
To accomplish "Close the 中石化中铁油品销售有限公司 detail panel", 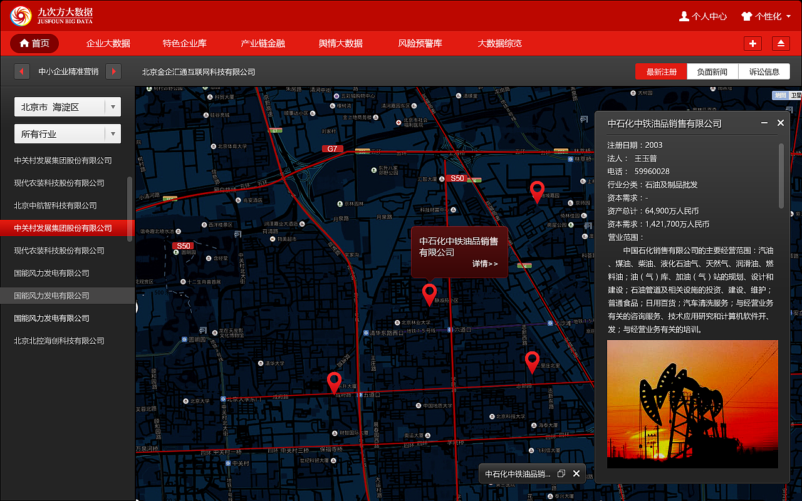I will click(x=781, y=123).
